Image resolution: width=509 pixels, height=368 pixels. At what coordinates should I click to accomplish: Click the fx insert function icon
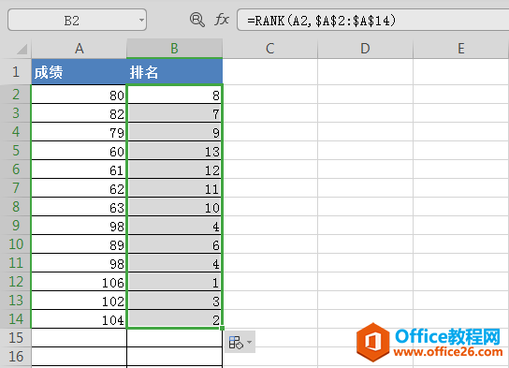[222, 20]
